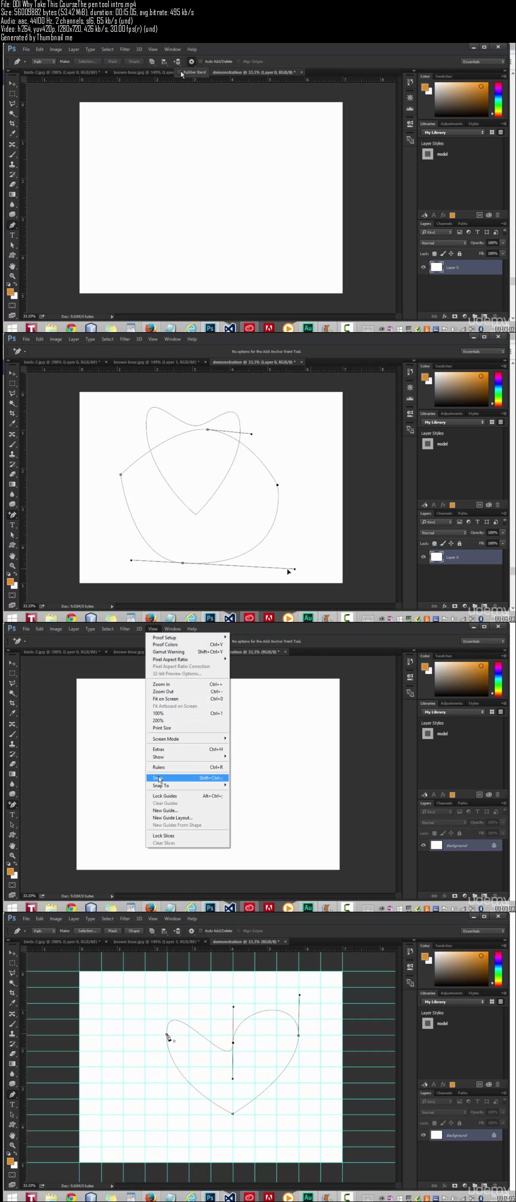Select Magic Wand tool in 00:09:02 frame
The image size is (516, 1202).
coord(13,693)
